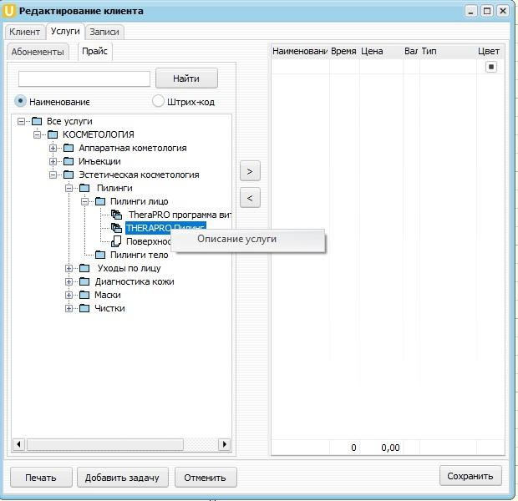Click the Сохранить button
Screen dimensions: 518x501
pos(470,476)
